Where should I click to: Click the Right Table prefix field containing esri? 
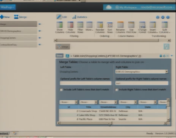(142, 83)
